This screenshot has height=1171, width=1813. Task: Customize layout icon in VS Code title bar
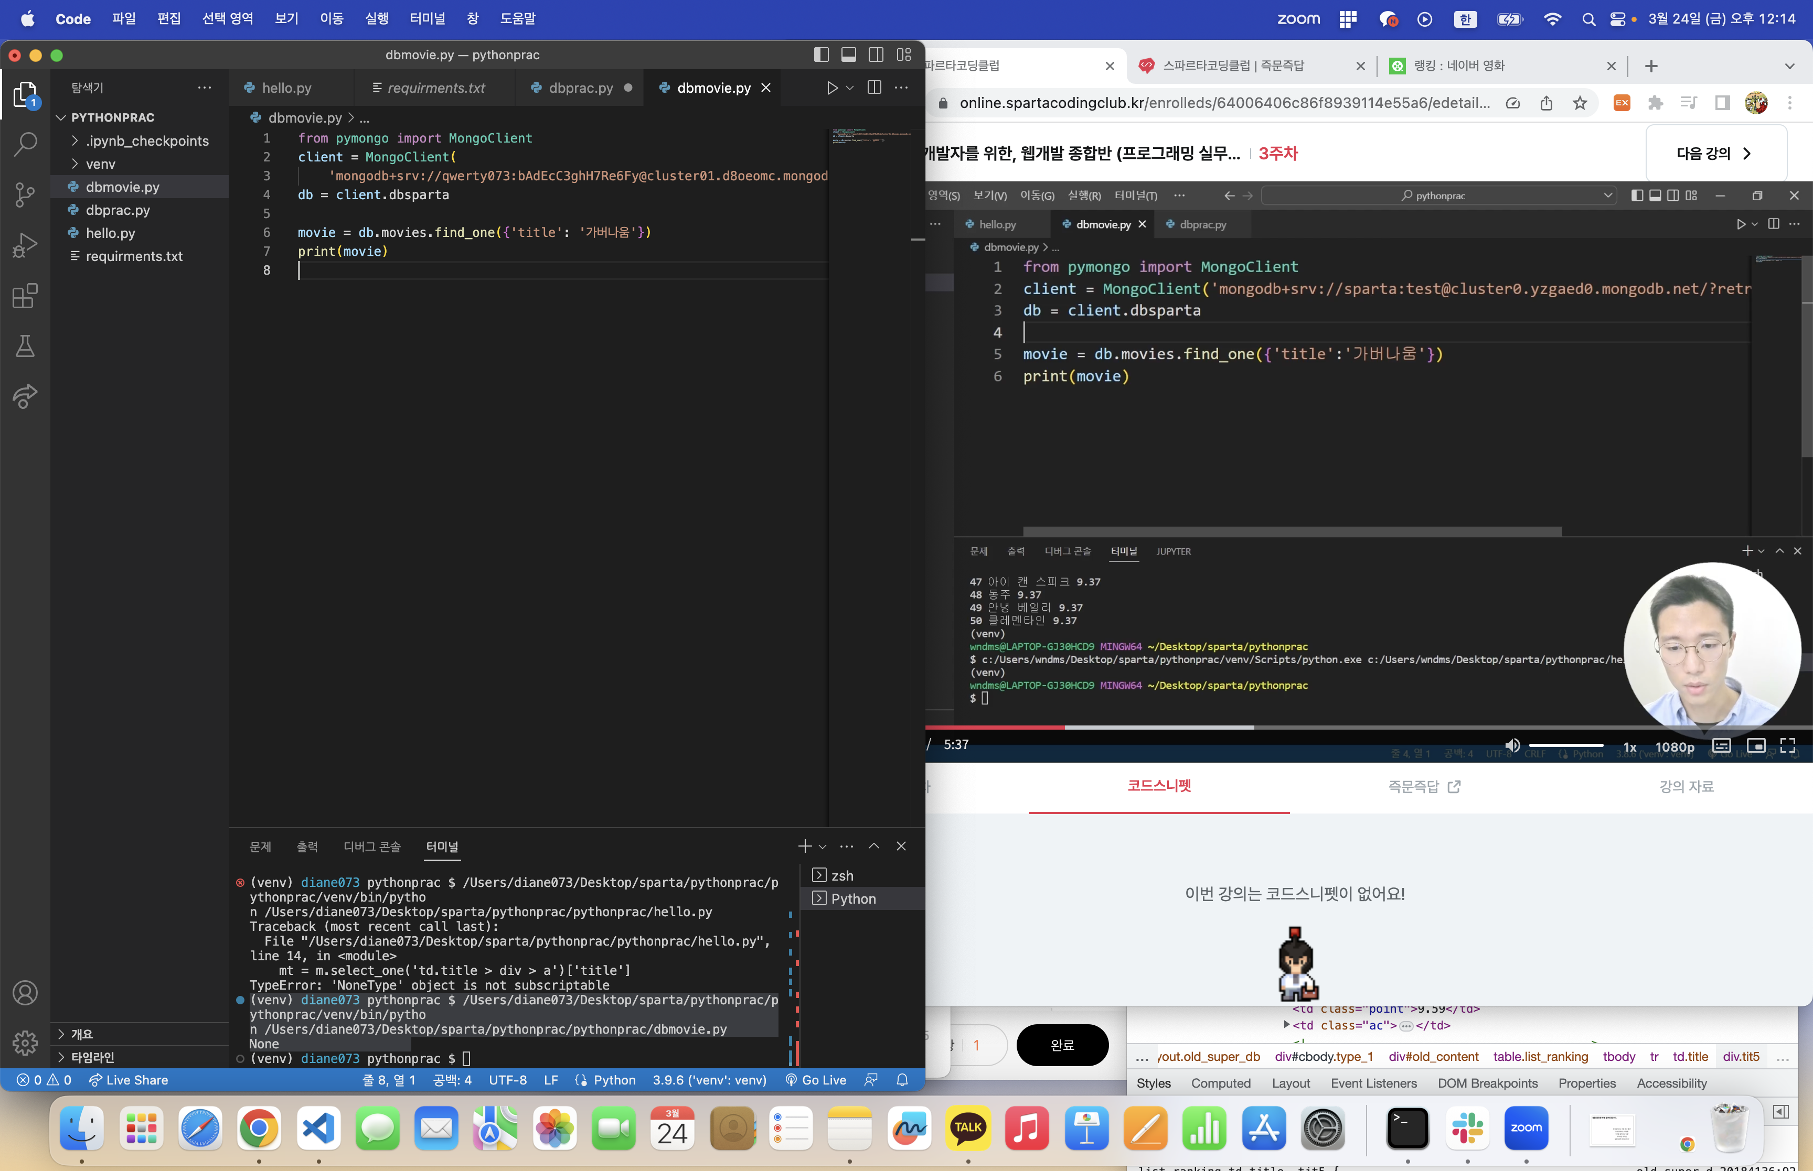point(904,55)
